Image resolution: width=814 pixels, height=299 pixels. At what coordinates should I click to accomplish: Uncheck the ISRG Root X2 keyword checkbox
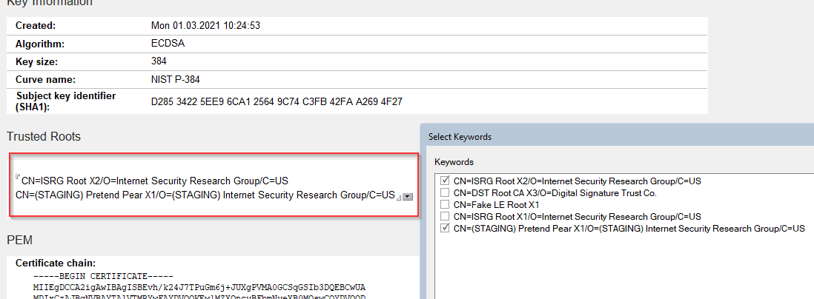(x=444, y=181)
